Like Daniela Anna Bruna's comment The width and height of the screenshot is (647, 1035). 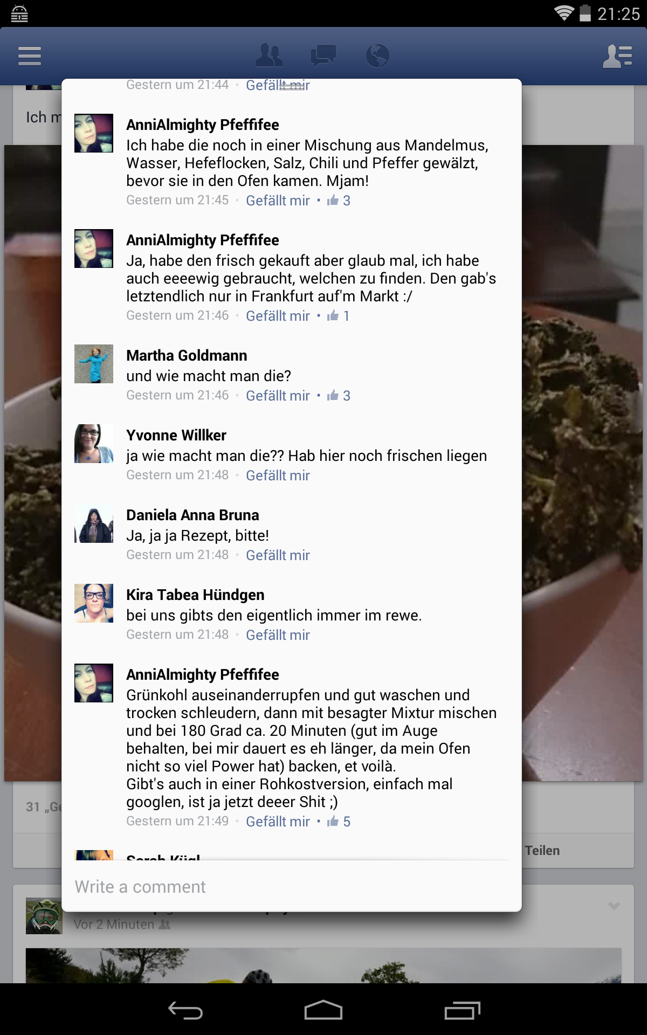pyautogui.click(x=278, y=555)
